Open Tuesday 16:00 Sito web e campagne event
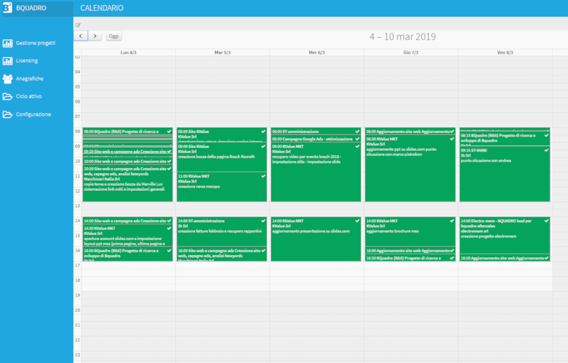The image size is (568, 363). [222, 254]
